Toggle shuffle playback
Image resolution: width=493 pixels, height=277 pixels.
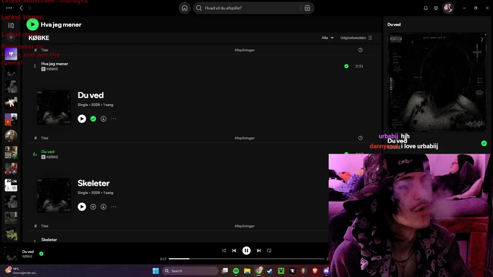coord(224,250)
